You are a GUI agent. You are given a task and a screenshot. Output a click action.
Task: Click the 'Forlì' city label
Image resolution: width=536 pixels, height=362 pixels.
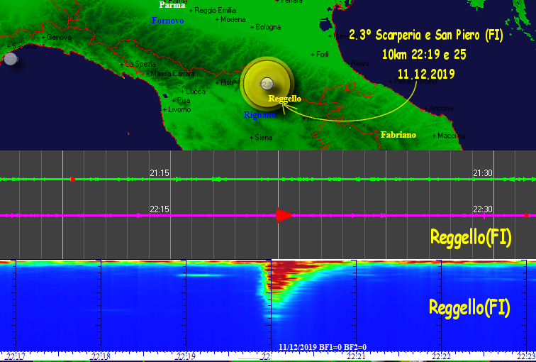[x=323, y=55]
